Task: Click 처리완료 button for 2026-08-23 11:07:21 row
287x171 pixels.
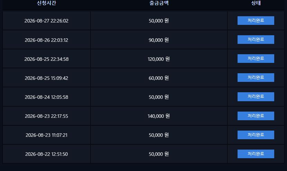Action: (x=256, y=135)
